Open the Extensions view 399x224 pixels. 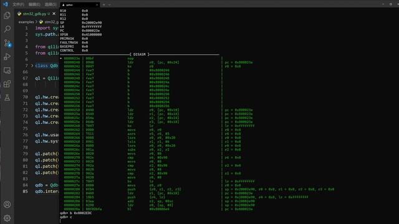[x=7, y=84]
